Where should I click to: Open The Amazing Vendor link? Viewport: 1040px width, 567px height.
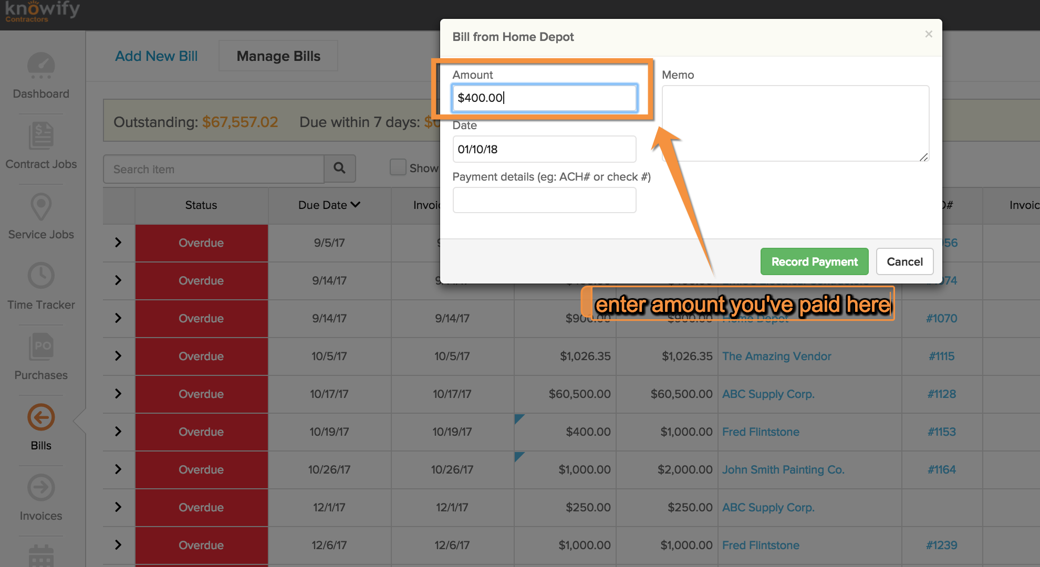click(x=776, y=356)
